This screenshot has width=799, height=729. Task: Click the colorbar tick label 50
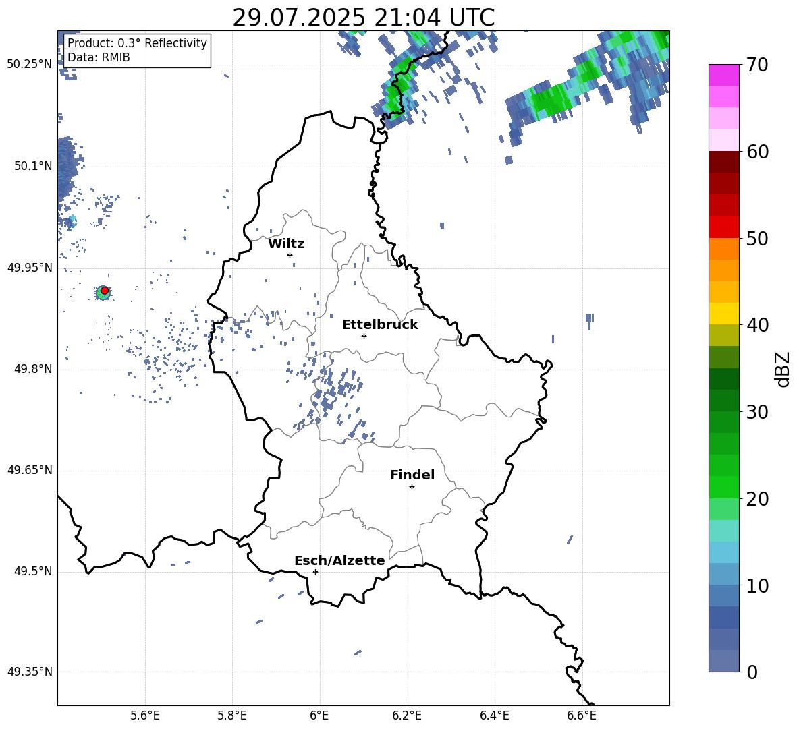click(757, 238)
